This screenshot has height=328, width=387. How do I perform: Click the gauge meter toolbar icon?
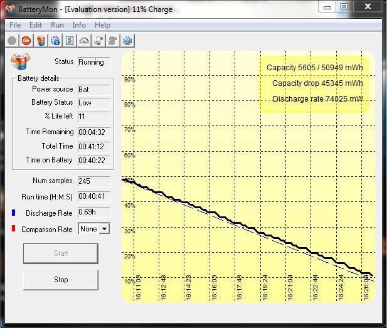[84, 41]
